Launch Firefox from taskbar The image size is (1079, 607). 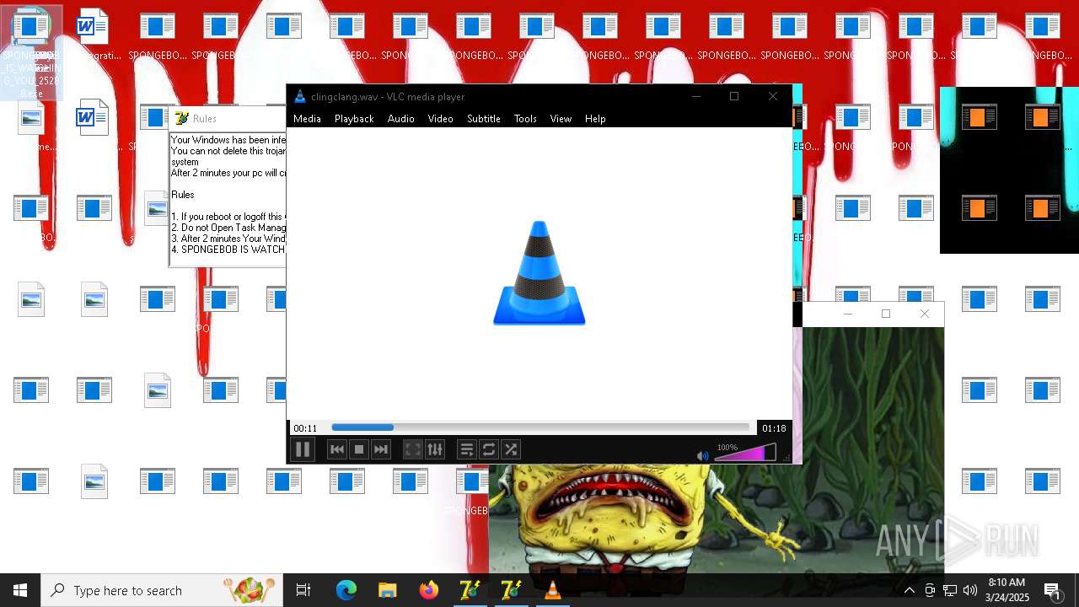pyautogui.click(x=428, y=590)
